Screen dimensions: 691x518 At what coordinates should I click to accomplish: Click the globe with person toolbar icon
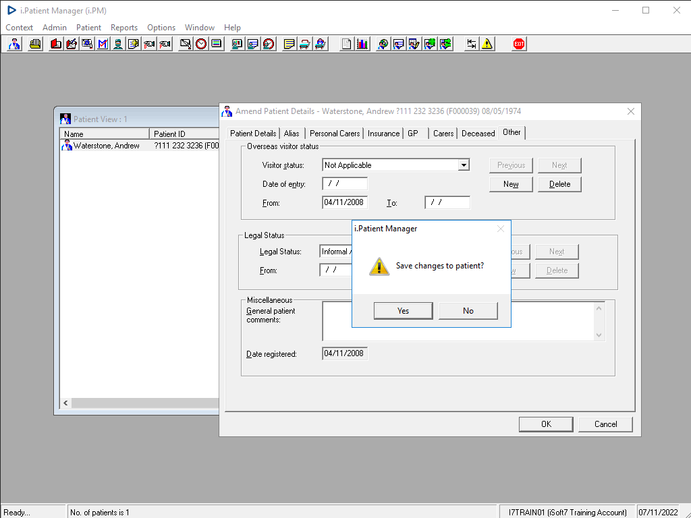point(383,44)
